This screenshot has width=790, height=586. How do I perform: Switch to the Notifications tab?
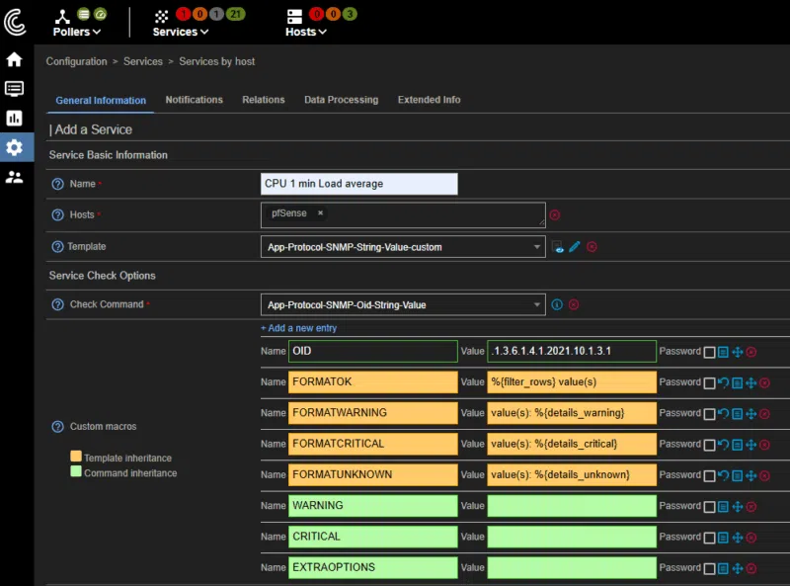click(x=194, y=100)
